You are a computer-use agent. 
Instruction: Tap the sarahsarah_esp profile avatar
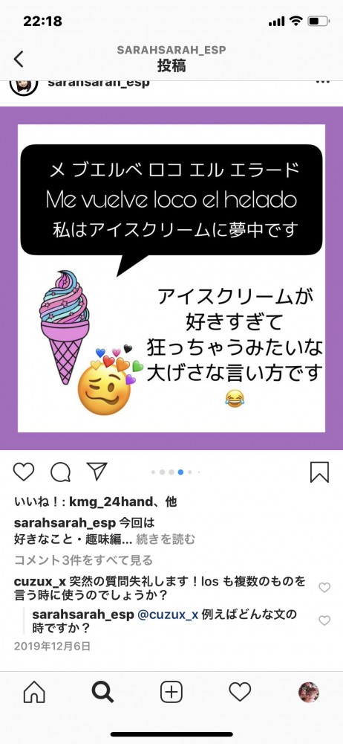click(x=24, y=86)
